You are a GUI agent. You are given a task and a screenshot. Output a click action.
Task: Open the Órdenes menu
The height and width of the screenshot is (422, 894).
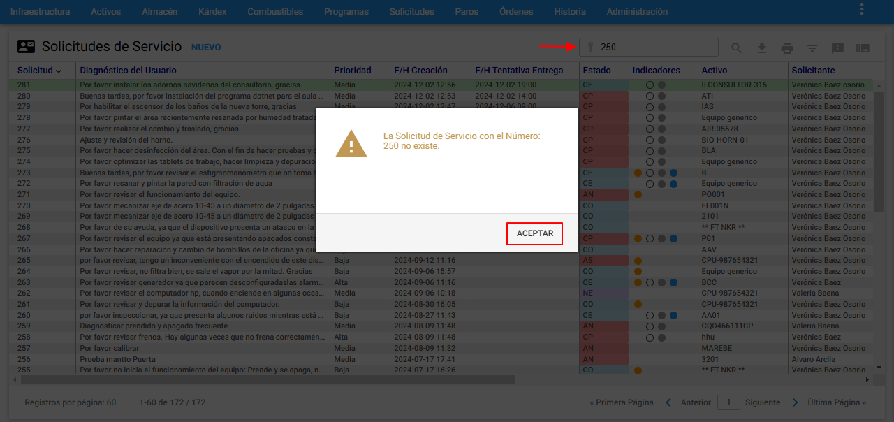[x=516, y=11]
